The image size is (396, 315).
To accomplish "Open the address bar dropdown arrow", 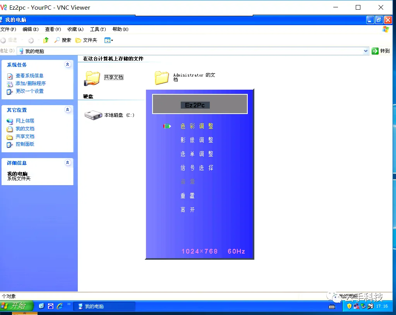I will (366, 51).
